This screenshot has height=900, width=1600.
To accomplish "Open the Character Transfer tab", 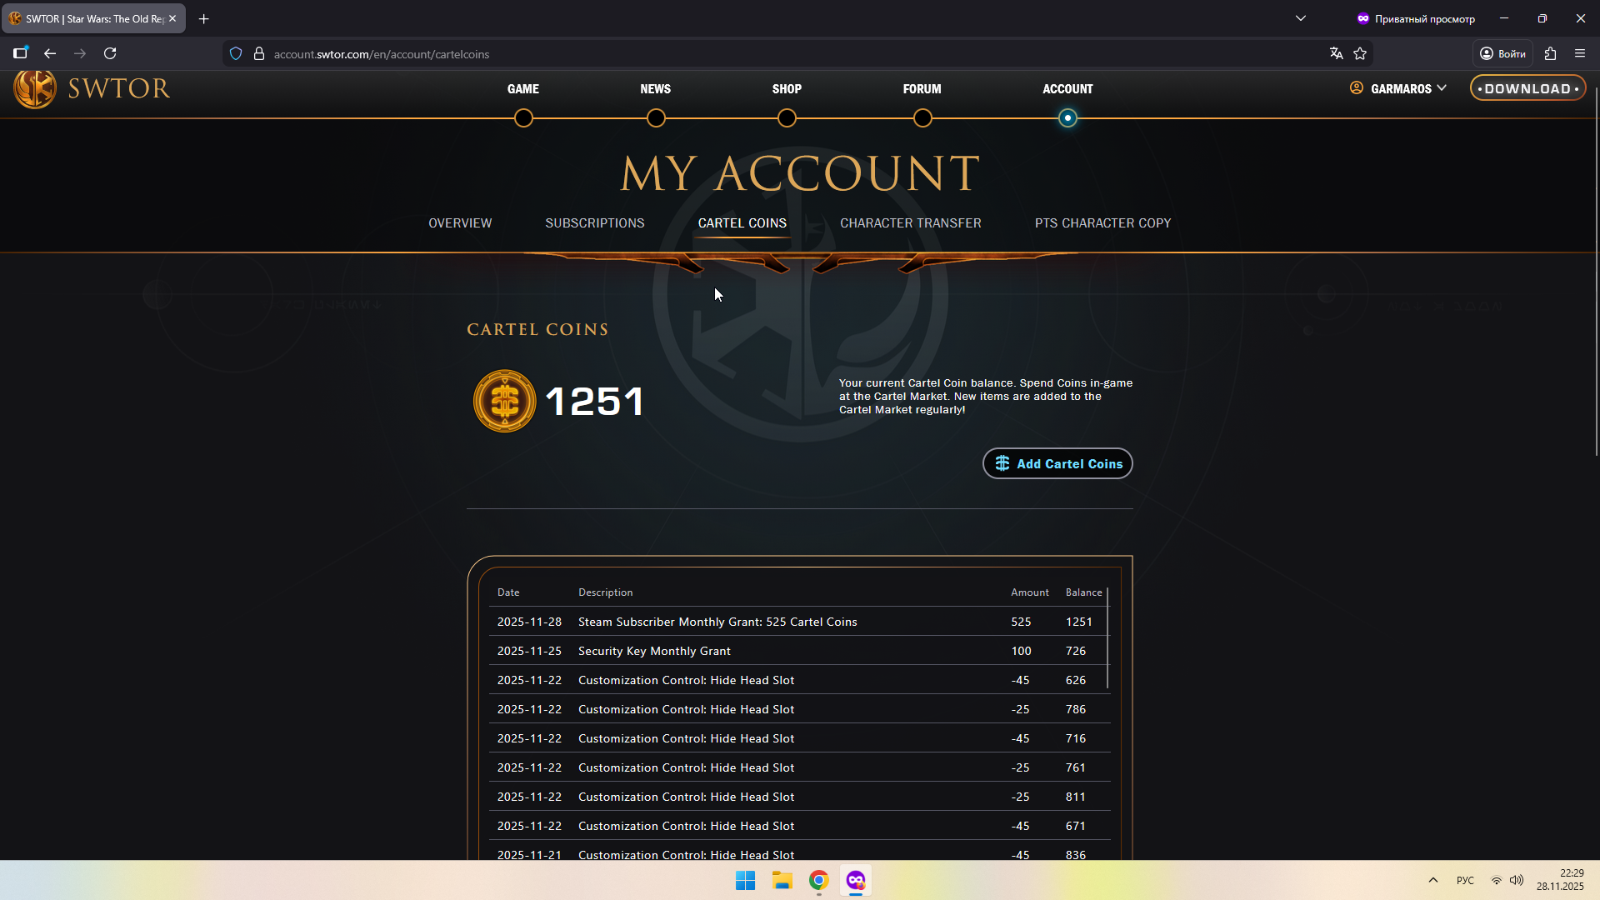I will click(910, 223).
